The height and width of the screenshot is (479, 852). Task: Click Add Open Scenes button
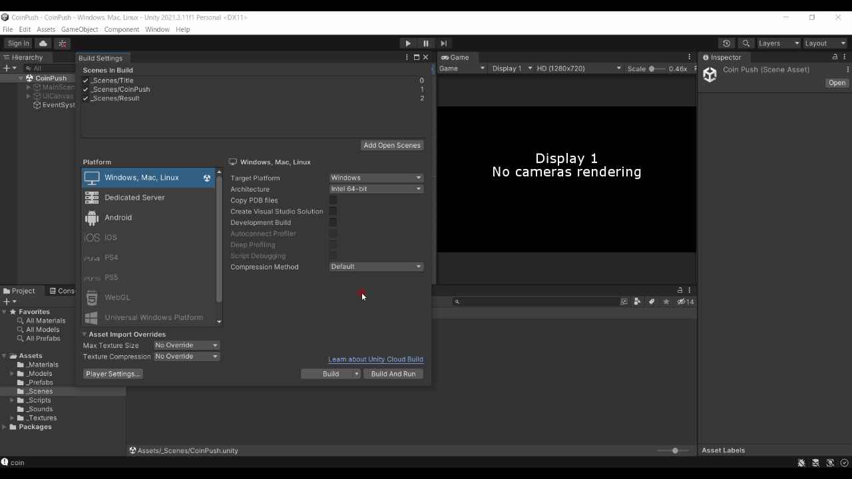(x=392, y=145)
